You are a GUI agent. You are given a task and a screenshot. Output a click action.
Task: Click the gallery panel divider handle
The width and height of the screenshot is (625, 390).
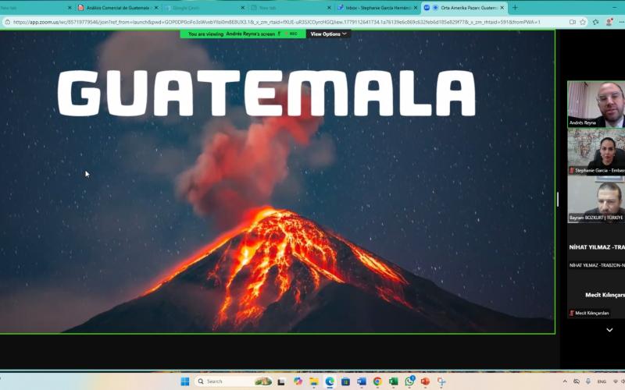pos(558,200)
